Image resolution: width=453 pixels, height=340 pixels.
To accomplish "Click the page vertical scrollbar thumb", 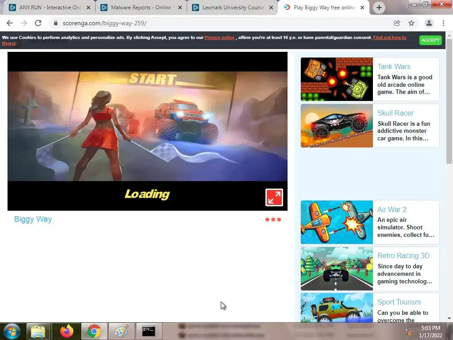I will pos(449,101).
